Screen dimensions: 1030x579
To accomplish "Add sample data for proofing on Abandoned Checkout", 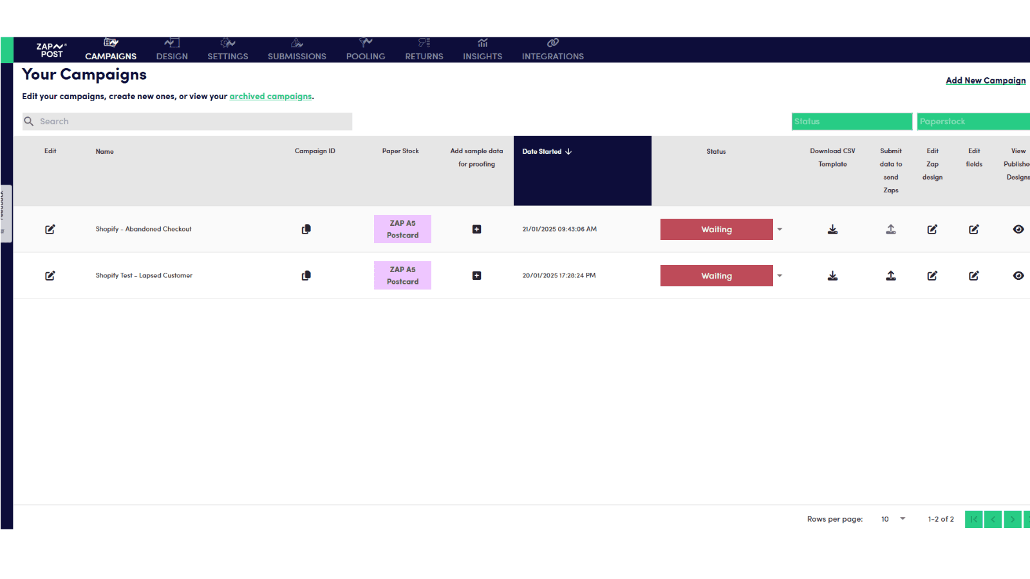I will coord(476,228).
